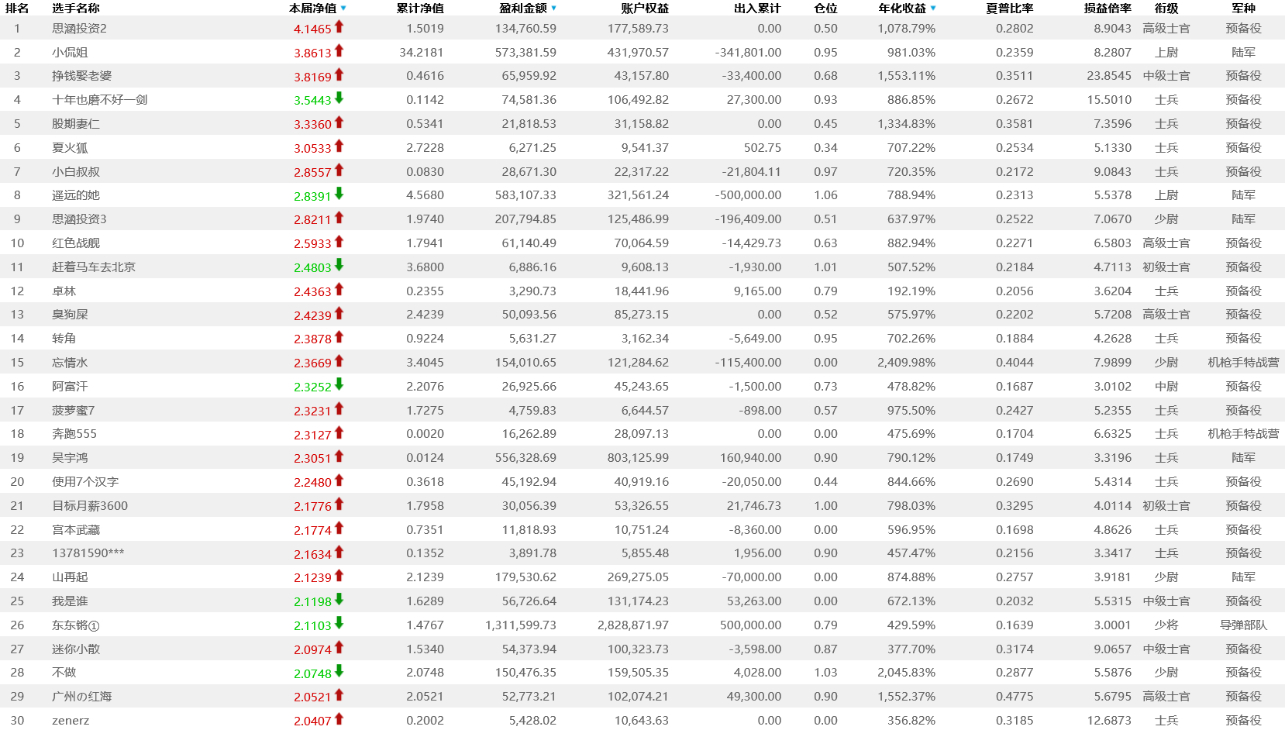
Task: Click the annualized return 2,045.83%
Action: [907, 672]
